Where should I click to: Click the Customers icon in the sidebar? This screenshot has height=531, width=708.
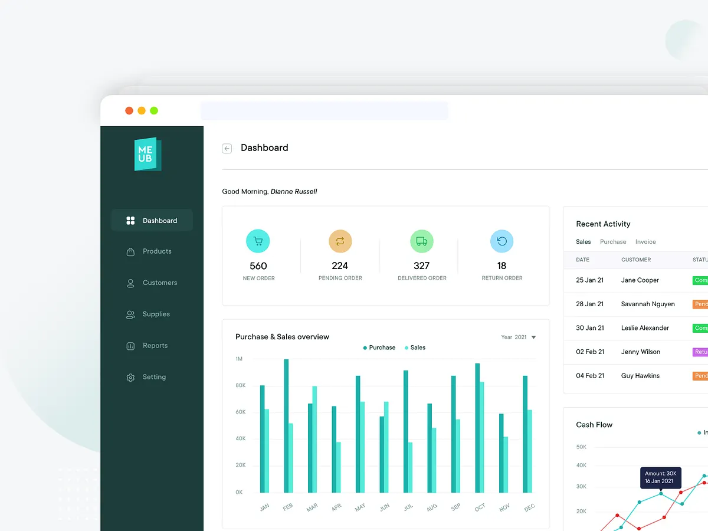click(x=130, y=283)
